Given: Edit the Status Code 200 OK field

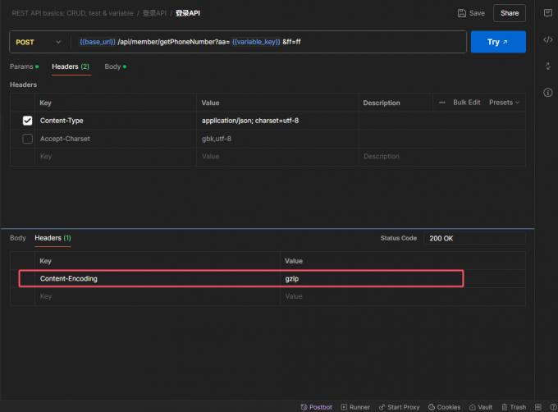Looking at the screenshot, I should click(x=474, y=238).
